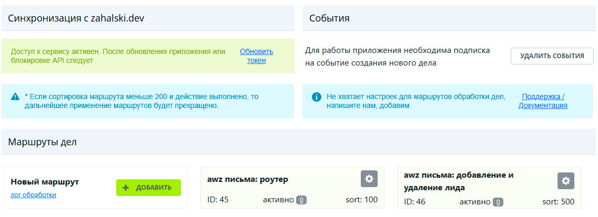Click the УДАЛИТЬ СОБЫТИЯ button
The width and height of the screenshot is (598, 217).
(x=552, y=56)
